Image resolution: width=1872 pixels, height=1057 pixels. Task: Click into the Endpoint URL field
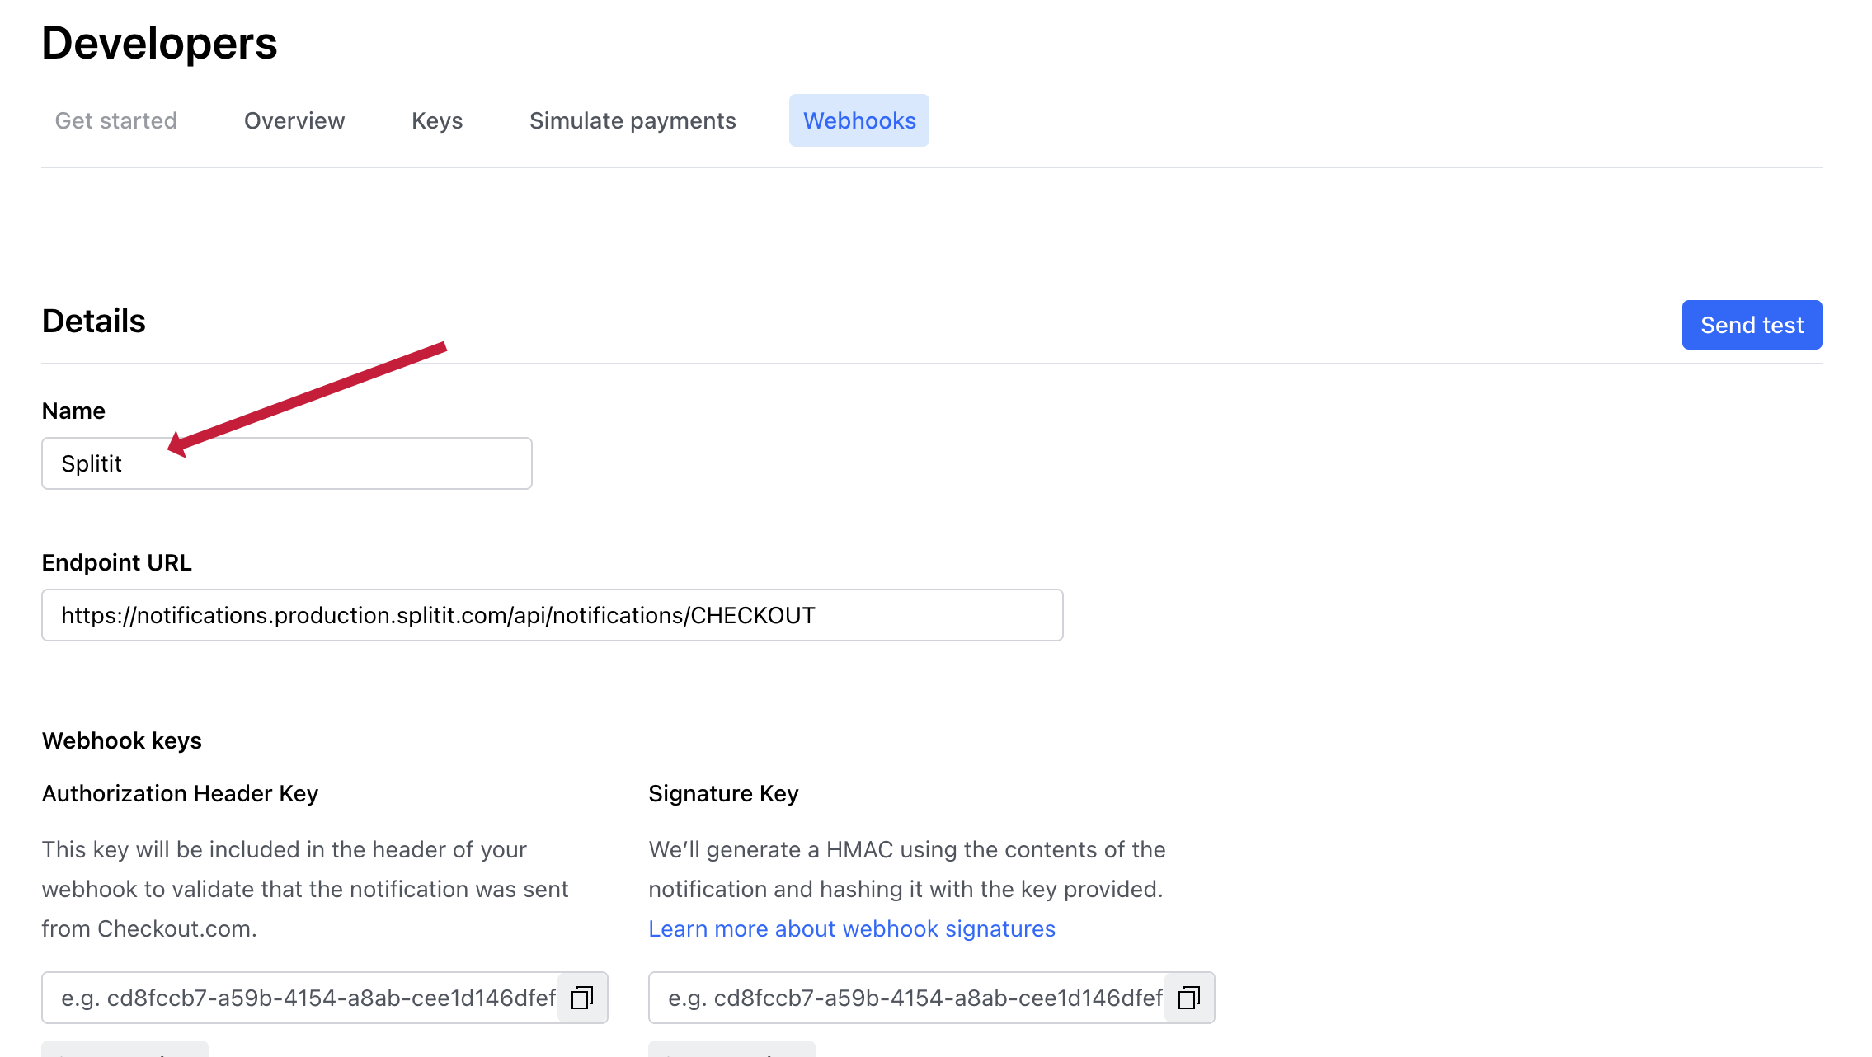(x=553, y=615)
